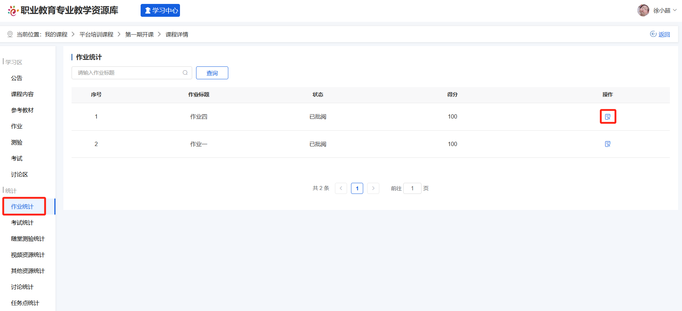Image resolution: width=682 pixels, height=311 pixels.
Task: Expand the 徐小超 user dropdown
Action: (x=675, y=10)
